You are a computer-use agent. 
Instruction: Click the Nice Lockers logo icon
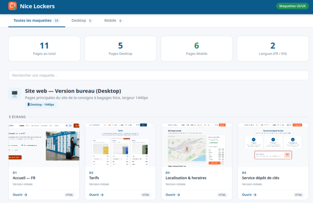coord(13,6)
